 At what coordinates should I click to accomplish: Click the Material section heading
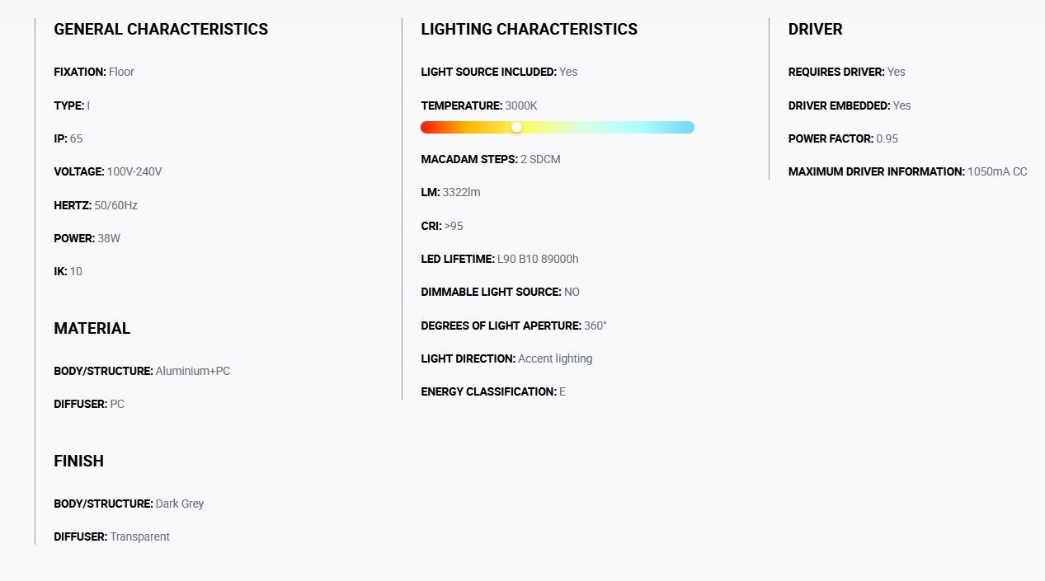coord(92,328)
